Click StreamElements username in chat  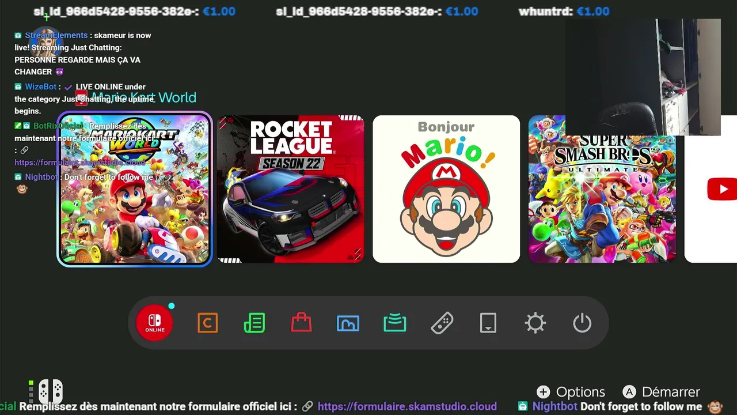pyautogui.click(x=56, y=35)
